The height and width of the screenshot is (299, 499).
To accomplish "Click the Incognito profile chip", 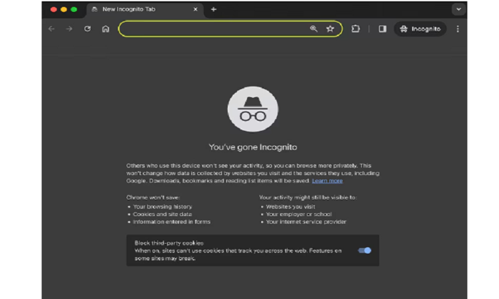I will tap(420, 29).
